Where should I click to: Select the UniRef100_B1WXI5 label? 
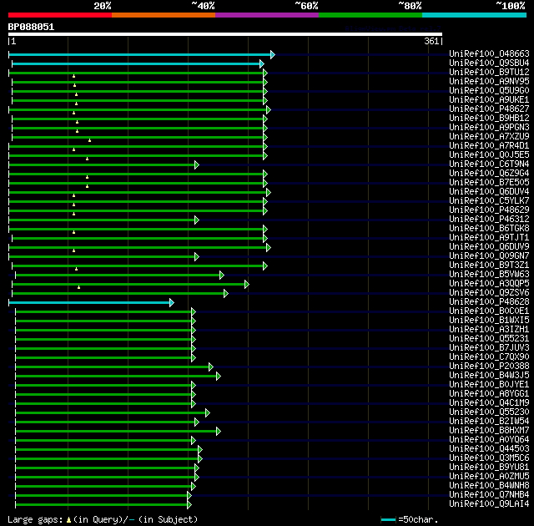click(x=489, y=321)
